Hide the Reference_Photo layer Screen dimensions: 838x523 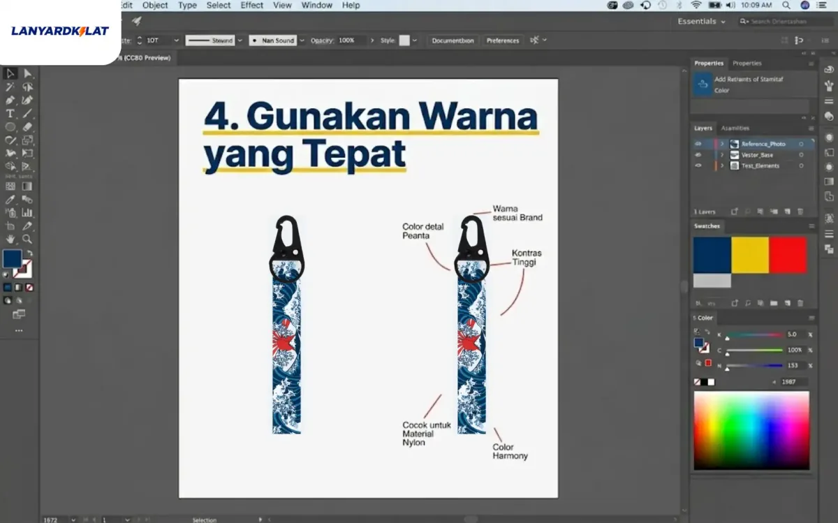coord(698,144)
